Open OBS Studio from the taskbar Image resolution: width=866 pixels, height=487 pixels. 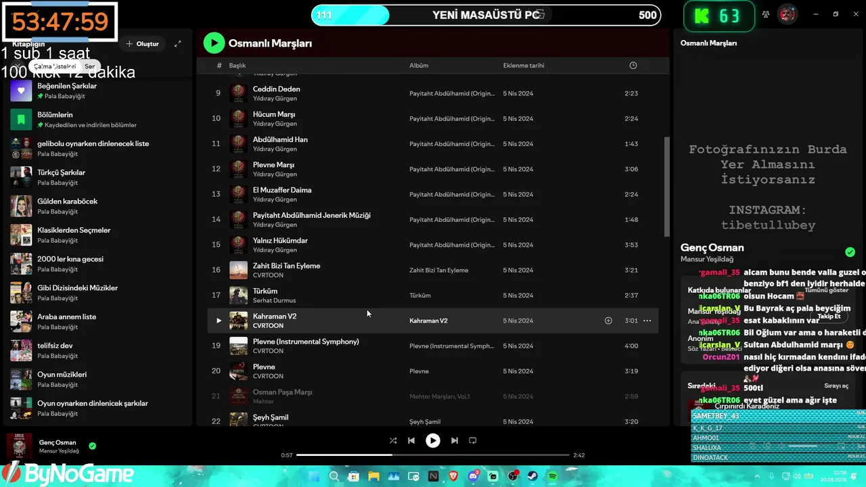(x=513, y=477)
